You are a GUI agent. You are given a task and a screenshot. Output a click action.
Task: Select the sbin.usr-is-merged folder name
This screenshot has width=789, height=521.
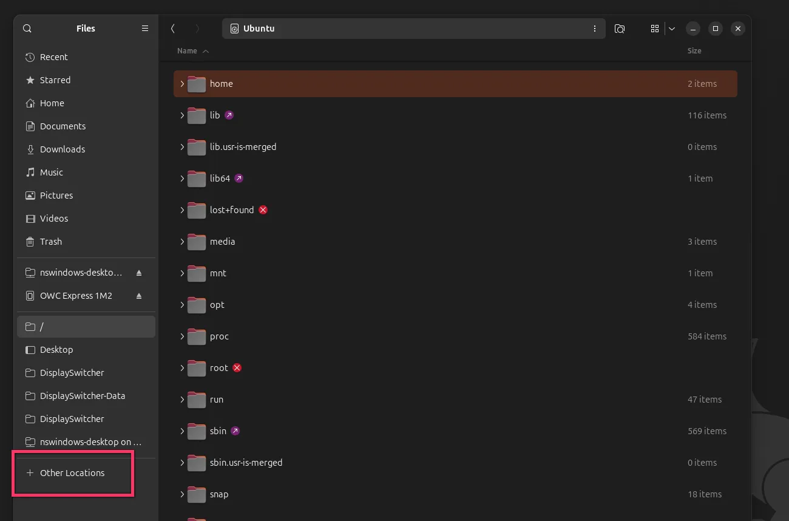246,463
